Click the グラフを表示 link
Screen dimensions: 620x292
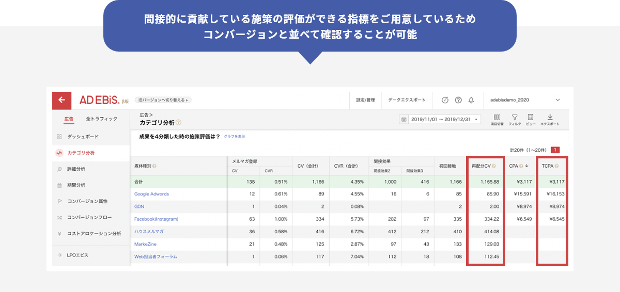235,137
